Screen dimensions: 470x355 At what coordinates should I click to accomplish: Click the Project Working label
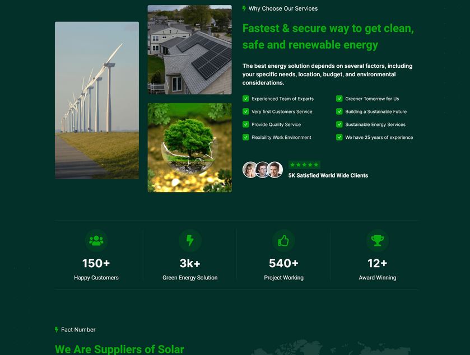[283, 278]
